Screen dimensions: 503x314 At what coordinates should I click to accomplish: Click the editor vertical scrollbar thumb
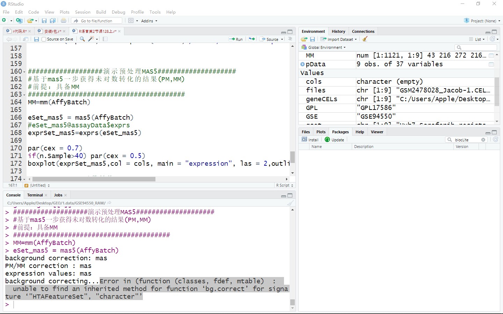(293, 157)
